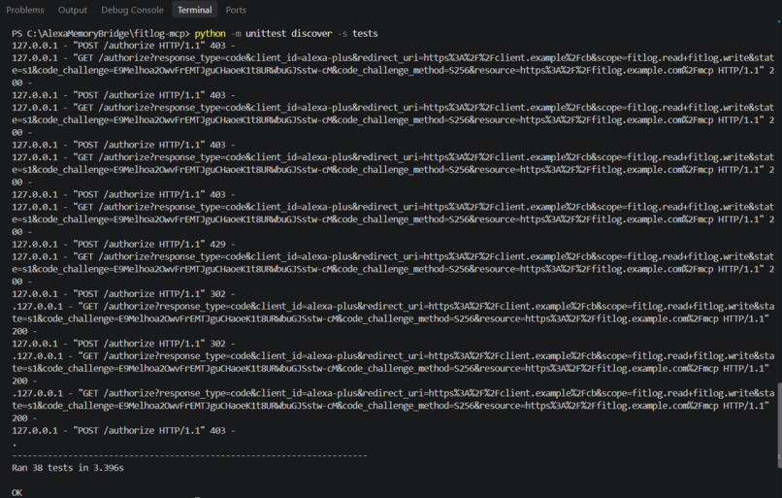Click the POST /authorize line with status 429
Image resolution: width=782 pixels, height=498 pixels.
click(123, 244)
